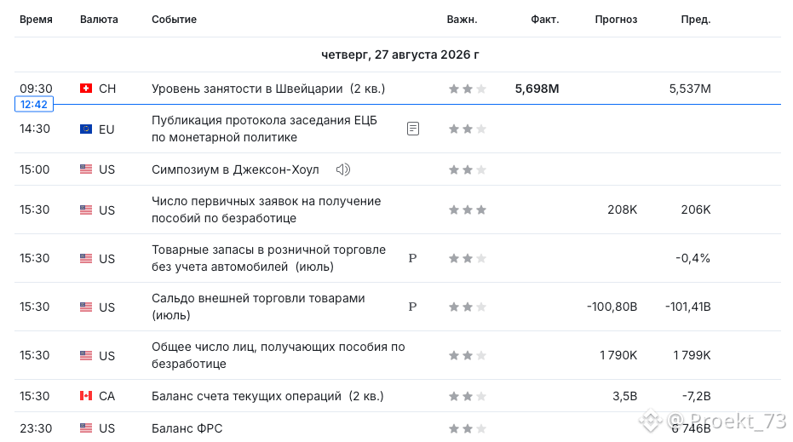Screen dimensions: 793x442
Task: Open Уровень занятости в Швейцарии event
Action: pos(268,89)
